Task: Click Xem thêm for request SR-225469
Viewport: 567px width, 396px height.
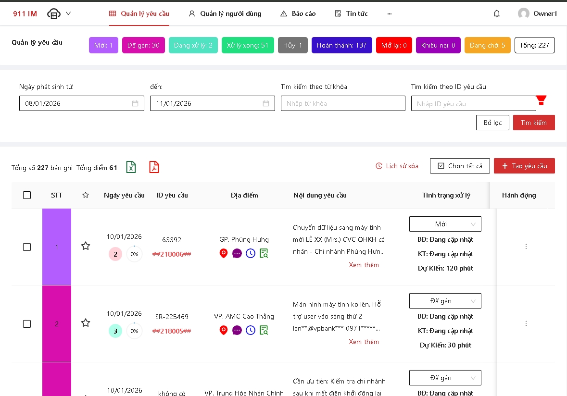Action: [x=364, y=342]
